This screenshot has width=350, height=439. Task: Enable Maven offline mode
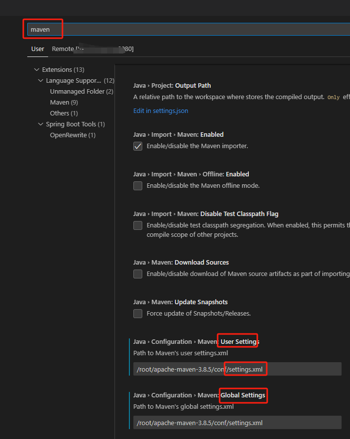[137, 185]
